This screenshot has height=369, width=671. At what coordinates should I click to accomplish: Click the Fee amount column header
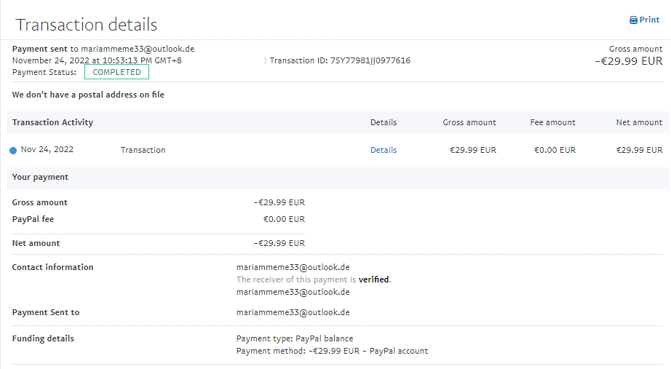[x=552, y=122]
